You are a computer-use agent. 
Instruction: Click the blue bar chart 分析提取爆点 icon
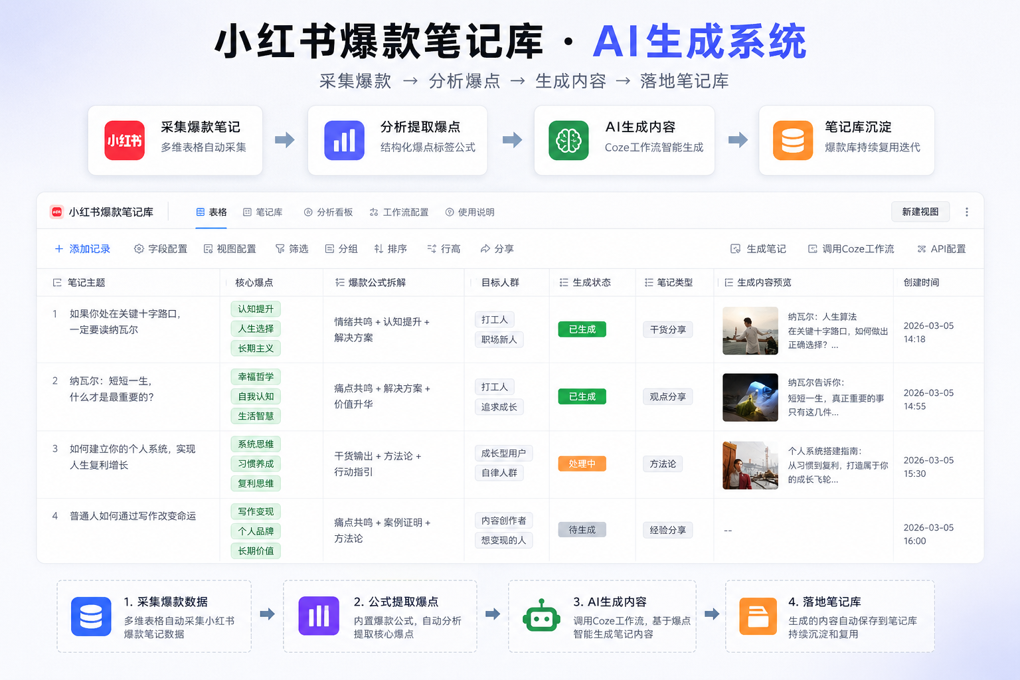[344, 140]
